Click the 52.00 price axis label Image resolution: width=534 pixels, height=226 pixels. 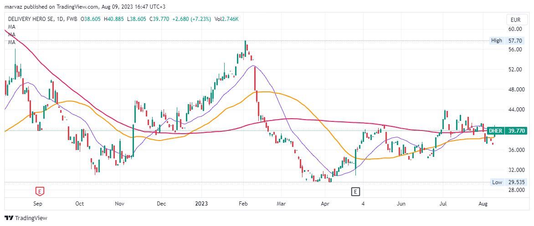click(x=515, y=69)
